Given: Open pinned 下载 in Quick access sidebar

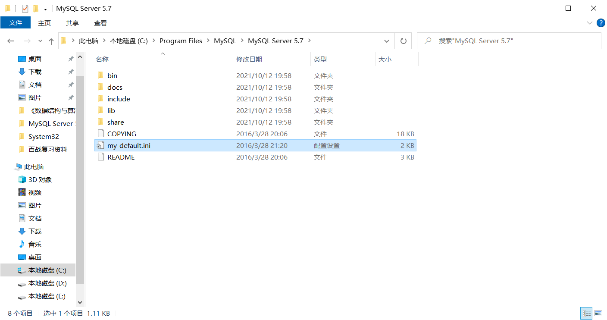Looking at the screenshot, I should (35, 72).
